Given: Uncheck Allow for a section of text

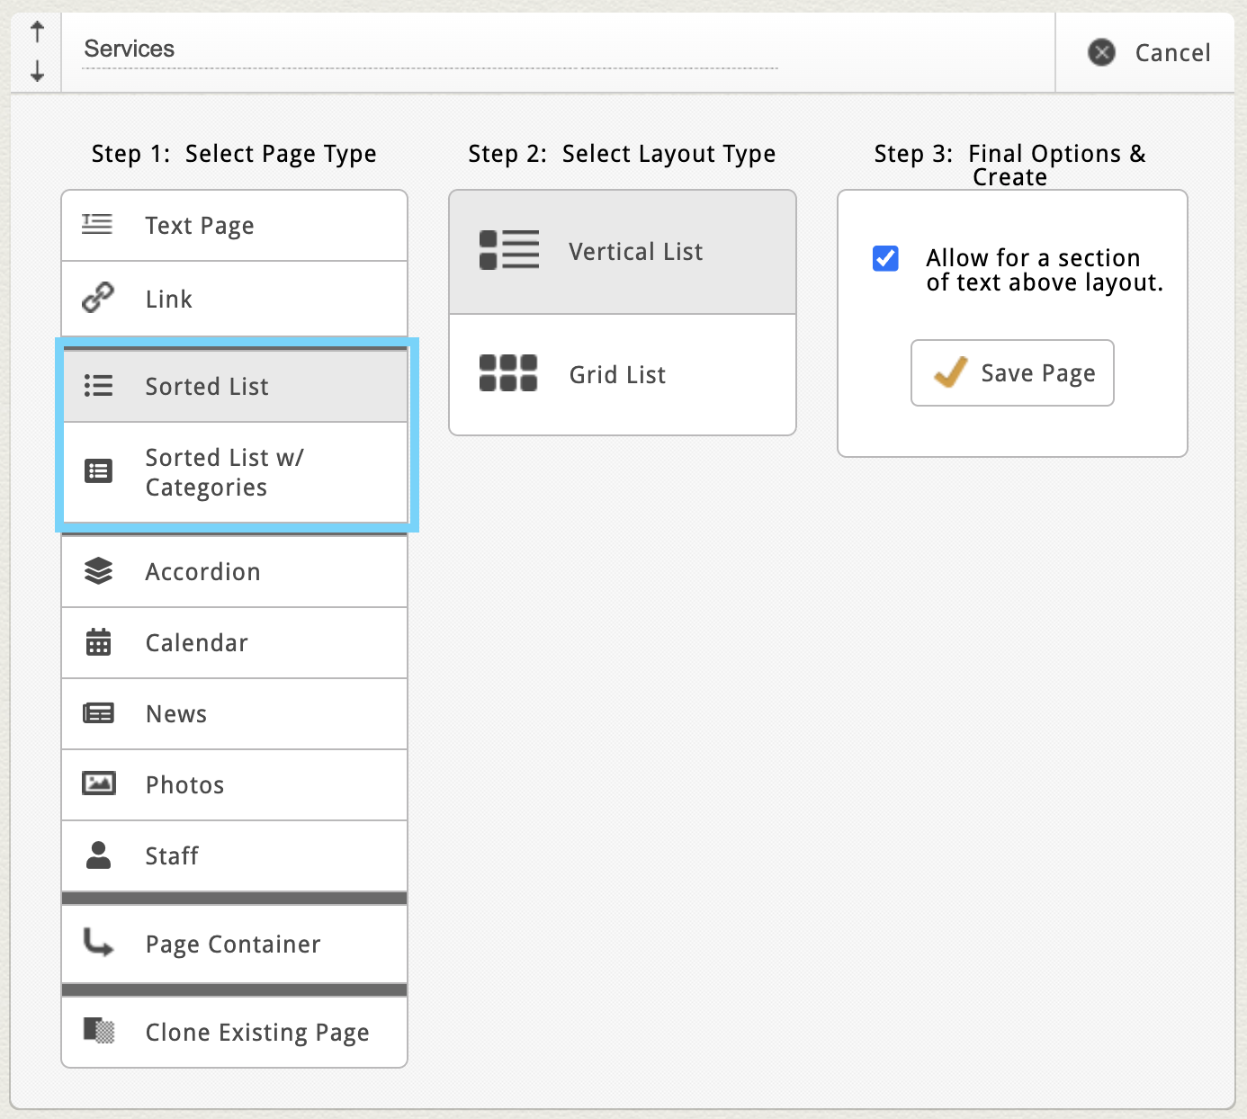Looking at the screenshot, I should tap(885, 259).
